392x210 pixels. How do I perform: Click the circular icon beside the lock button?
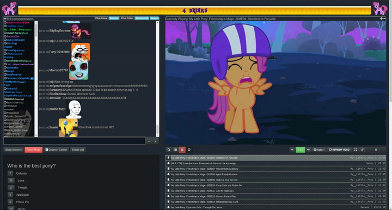(x=189, y=150)
